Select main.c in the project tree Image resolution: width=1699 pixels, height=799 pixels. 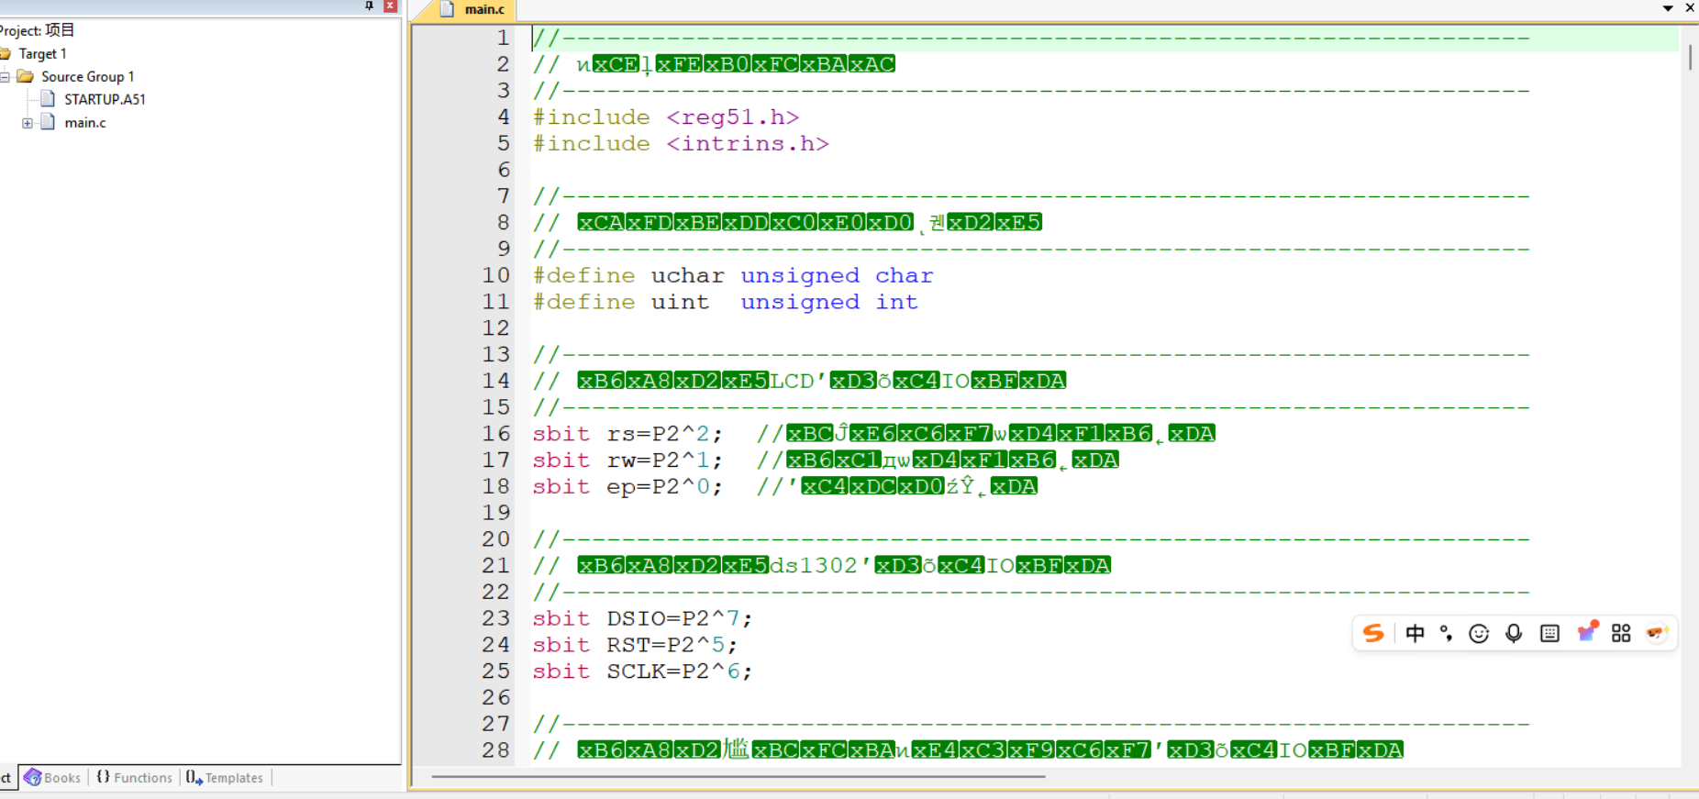pos(85,123)
